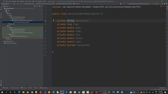Click the class name MarketDataWithMemoryBuffer in code
The width and height of the screenshot is (168, 94).
click(x=84, y=14)
